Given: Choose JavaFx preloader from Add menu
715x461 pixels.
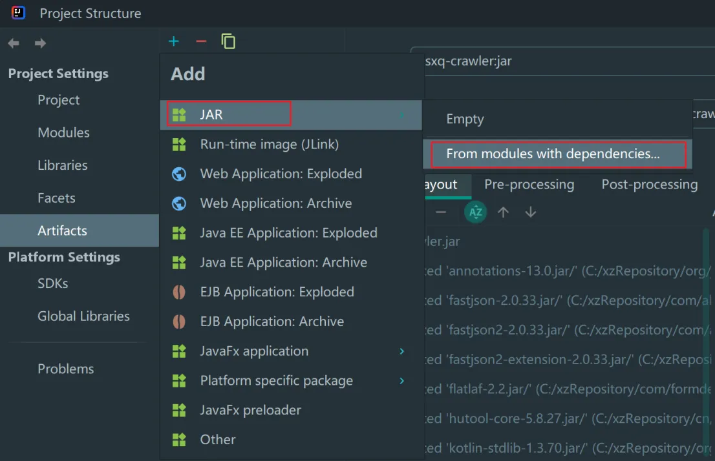Looking at the screenshot, I should point(291,411).
